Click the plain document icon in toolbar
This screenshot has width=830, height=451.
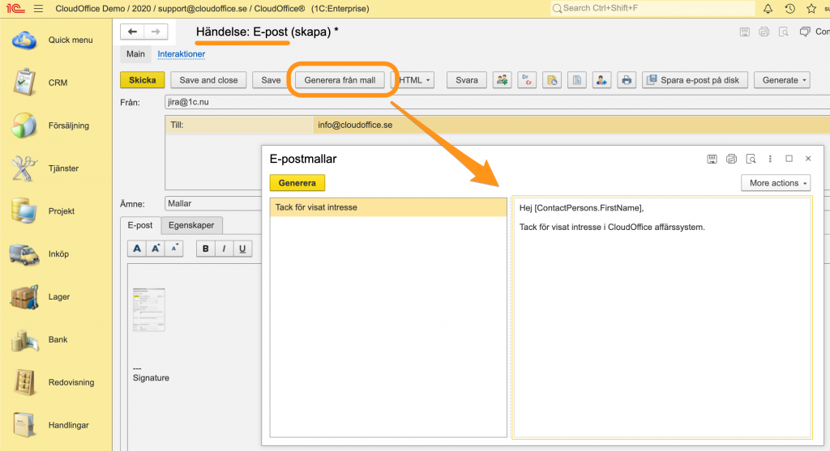576,80
